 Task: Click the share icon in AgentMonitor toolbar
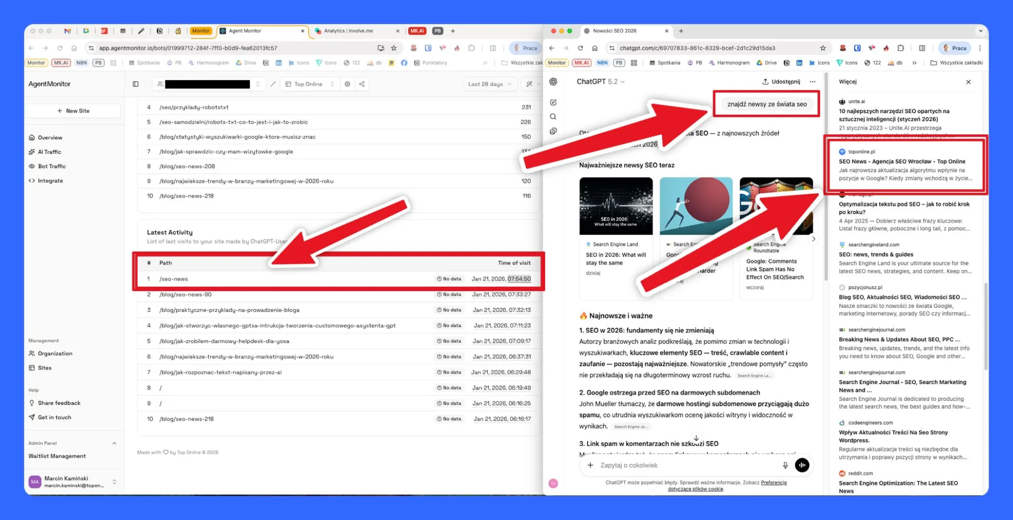pos(362,84)
